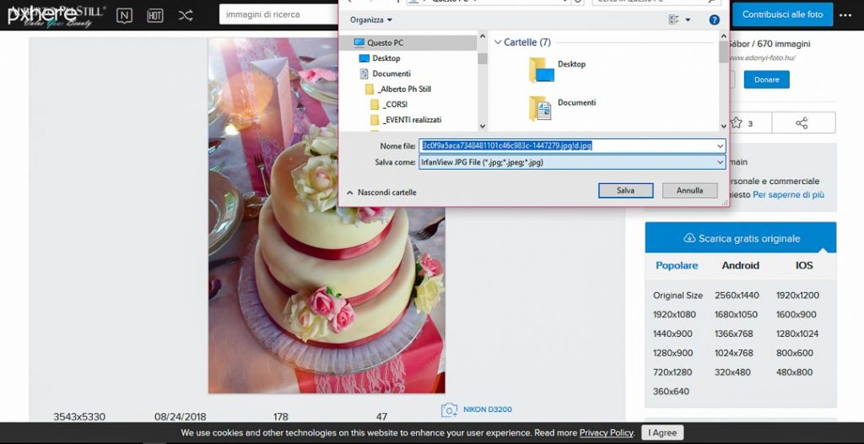Open the Salva come file type dropdown
864x444 pixels.
(721, 162)
